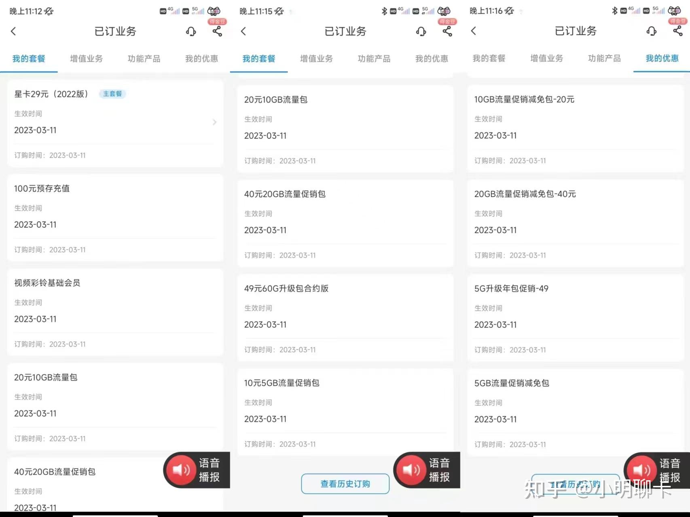Open the 5GB流量促销减免包 entry

[x=576, y=412]
